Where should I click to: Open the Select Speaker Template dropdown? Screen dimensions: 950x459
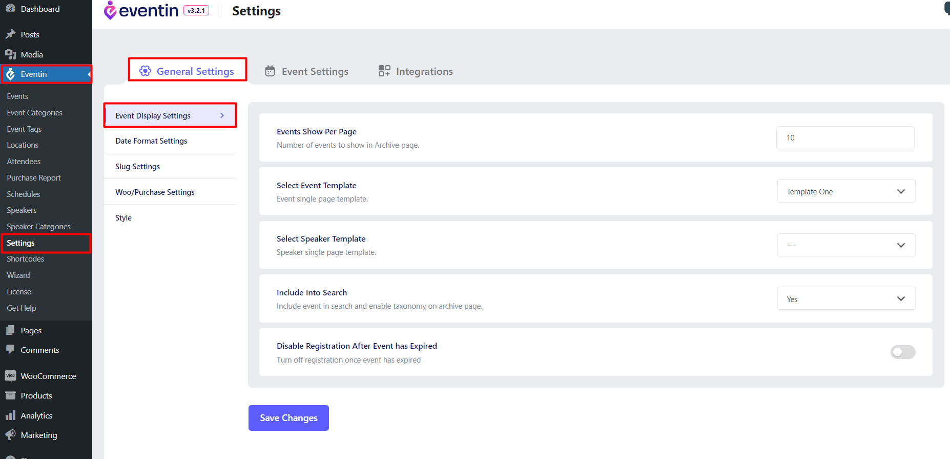tap(846, 245)
